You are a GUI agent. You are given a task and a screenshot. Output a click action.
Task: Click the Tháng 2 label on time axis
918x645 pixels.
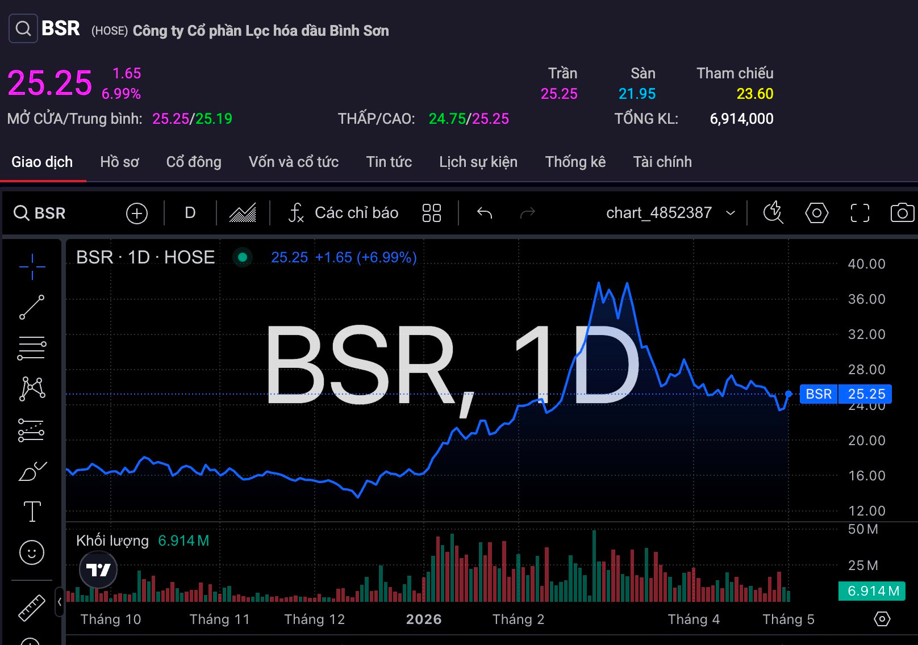click(518, 619)
